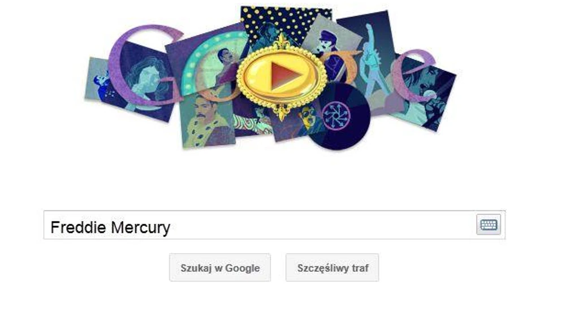
Task: Click the arrow emblem on the record label
Action: click(x=336, y=116)
